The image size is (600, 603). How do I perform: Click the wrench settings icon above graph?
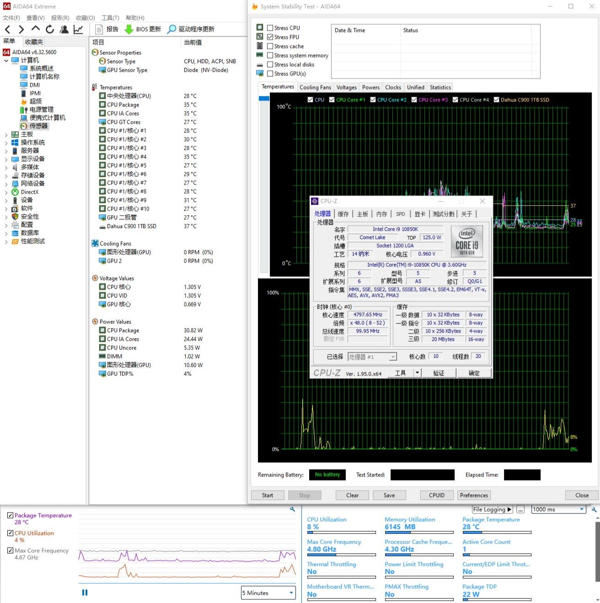tap(292, 509)
